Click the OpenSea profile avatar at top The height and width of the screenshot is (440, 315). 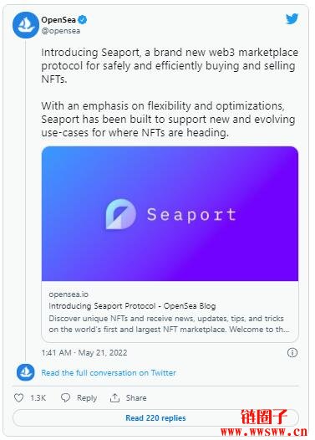(x=26, y=25)
